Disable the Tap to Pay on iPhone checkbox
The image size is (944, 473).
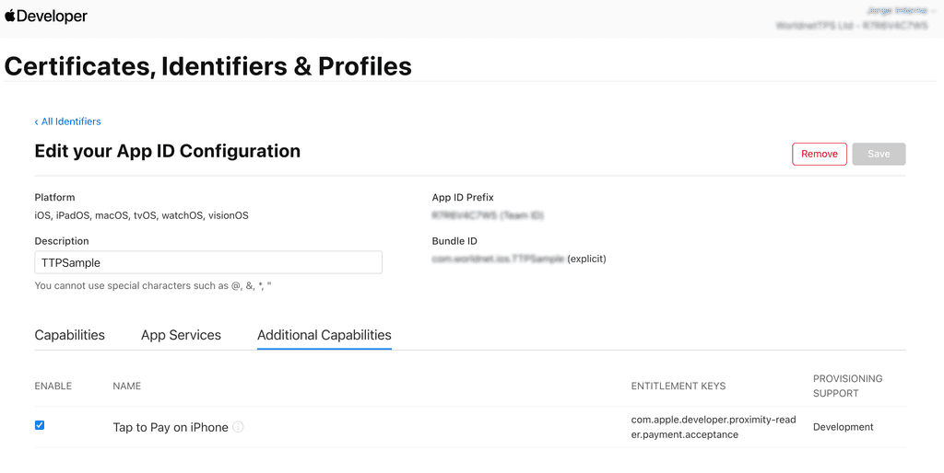point(39,425)
